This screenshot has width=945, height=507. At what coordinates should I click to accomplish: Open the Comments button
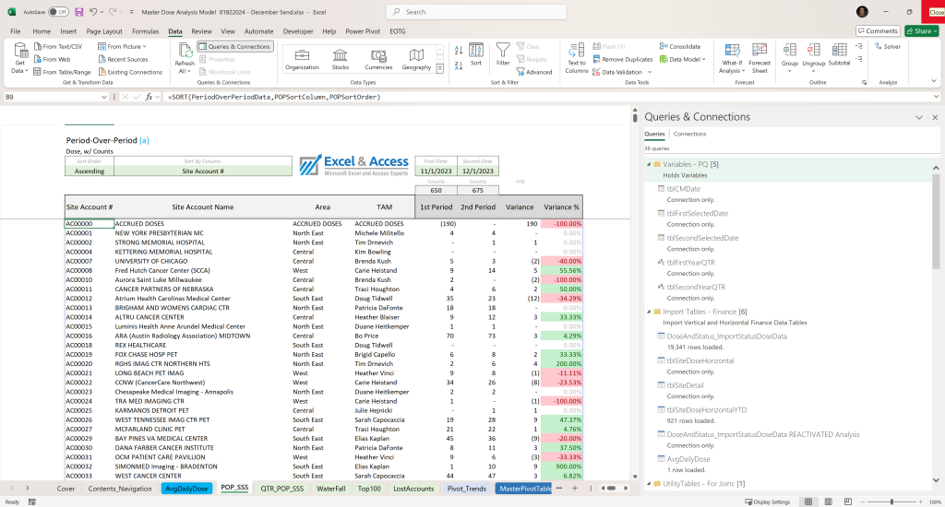(x=879, y=31)
